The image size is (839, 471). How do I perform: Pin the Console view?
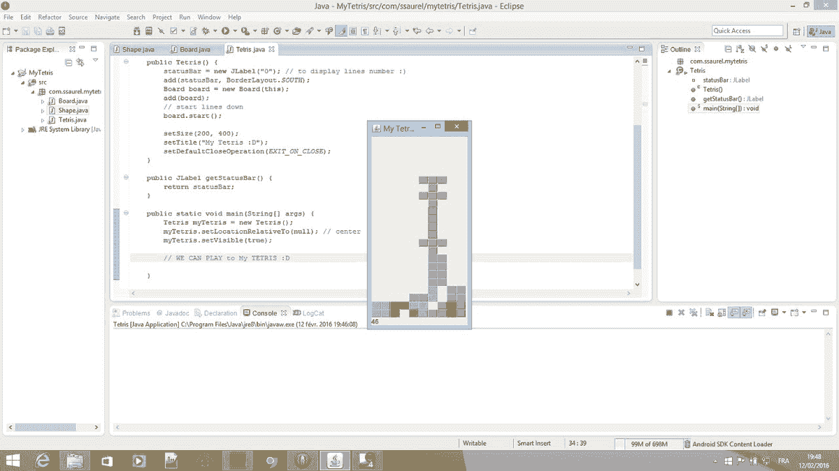(763, 312)
